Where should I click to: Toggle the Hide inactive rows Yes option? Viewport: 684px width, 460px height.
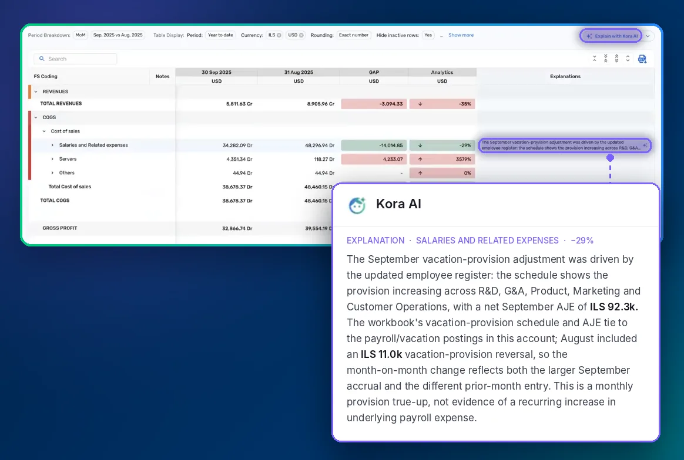428,35
